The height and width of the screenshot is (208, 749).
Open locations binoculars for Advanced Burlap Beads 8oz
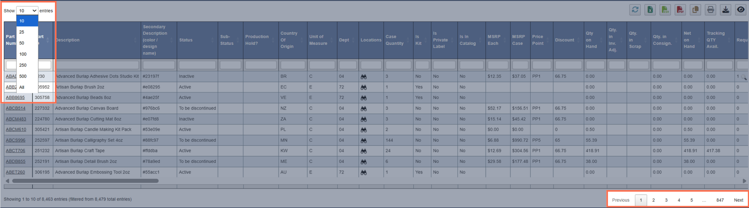click(x=364, y=98)
